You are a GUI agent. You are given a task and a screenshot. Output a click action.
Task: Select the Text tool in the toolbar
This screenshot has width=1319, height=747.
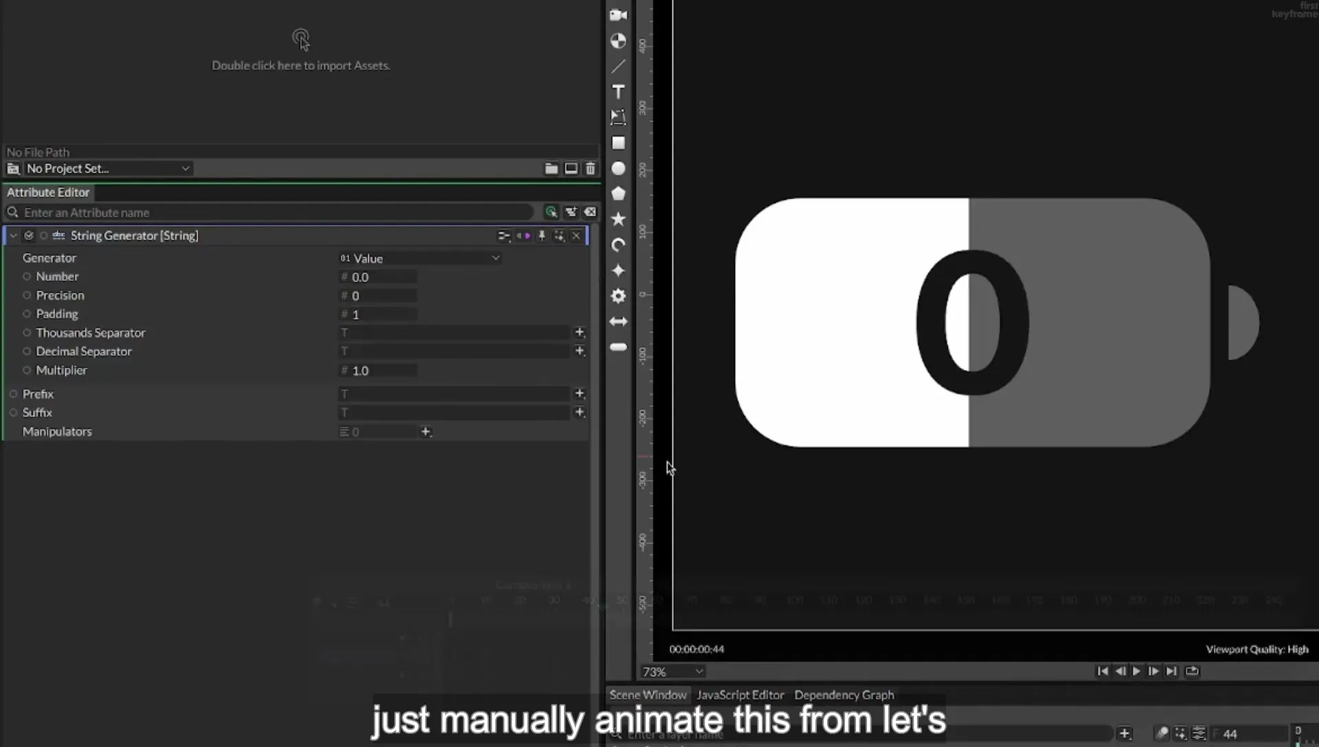[618, 92]
